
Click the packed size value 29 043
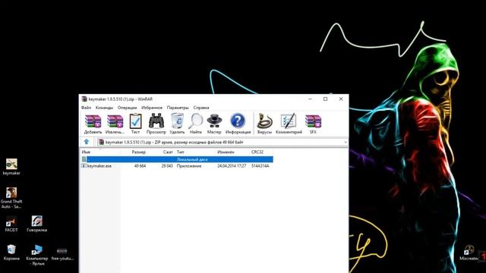coord(167,166)
